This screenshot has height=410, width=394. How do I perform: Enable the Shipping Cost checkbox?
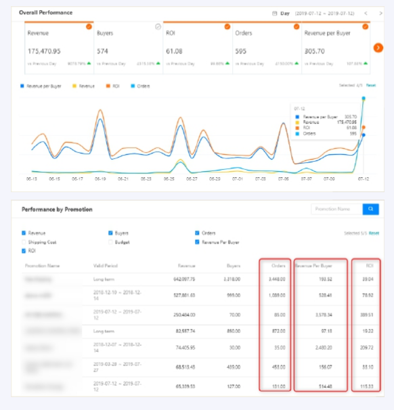coord(24,242)
